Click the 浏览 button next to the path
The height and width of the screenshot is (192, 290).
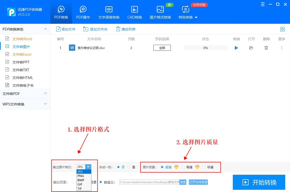[x=183, y=182]
